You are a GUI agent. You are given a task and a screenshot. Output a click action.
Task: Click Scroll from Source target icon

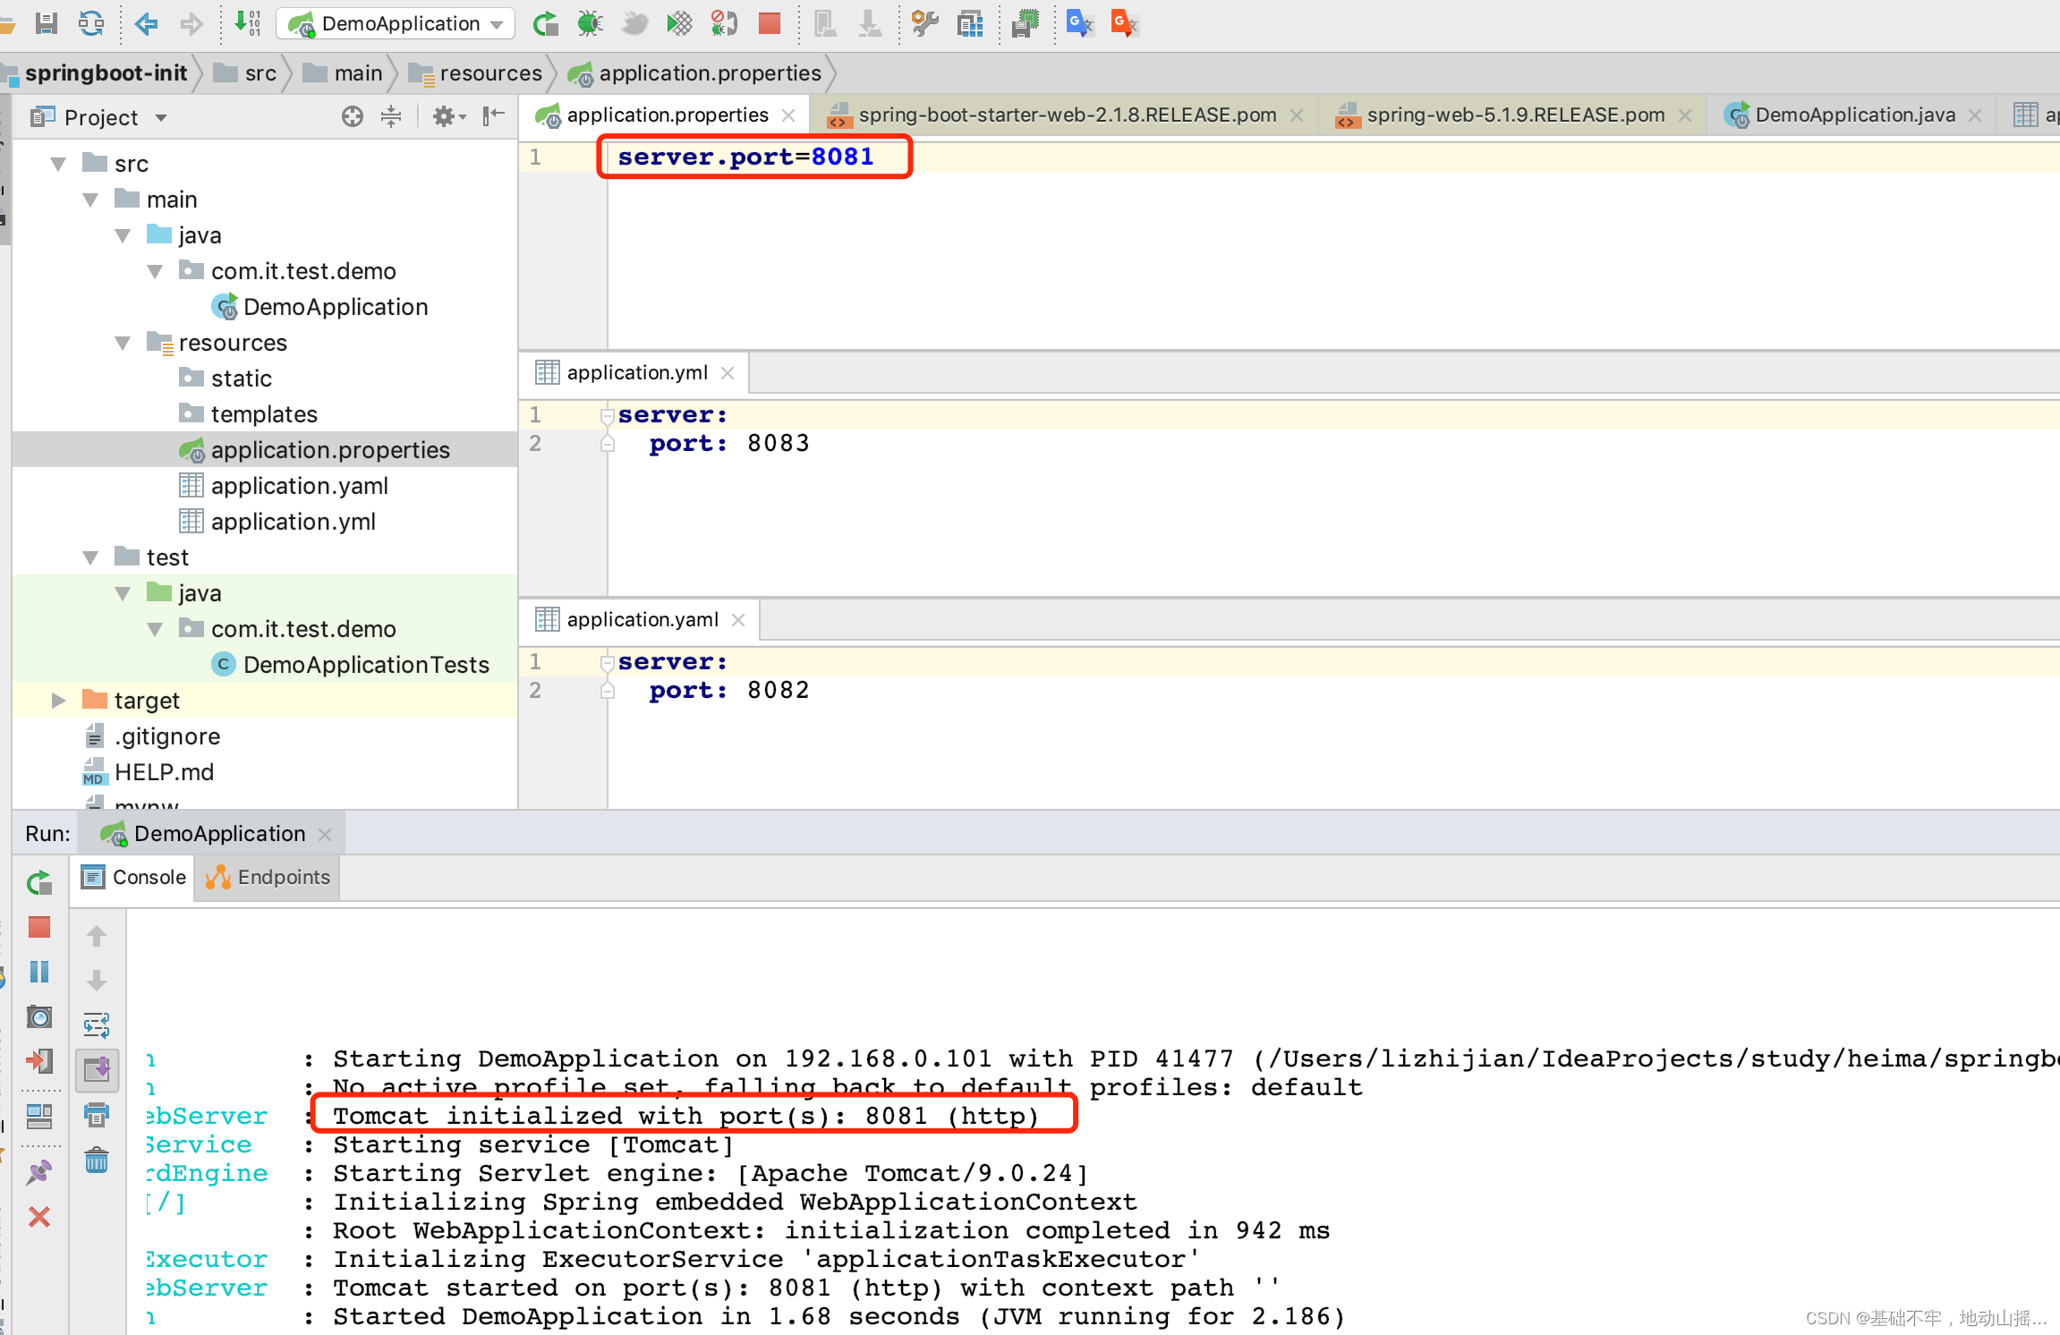point(353,116)
